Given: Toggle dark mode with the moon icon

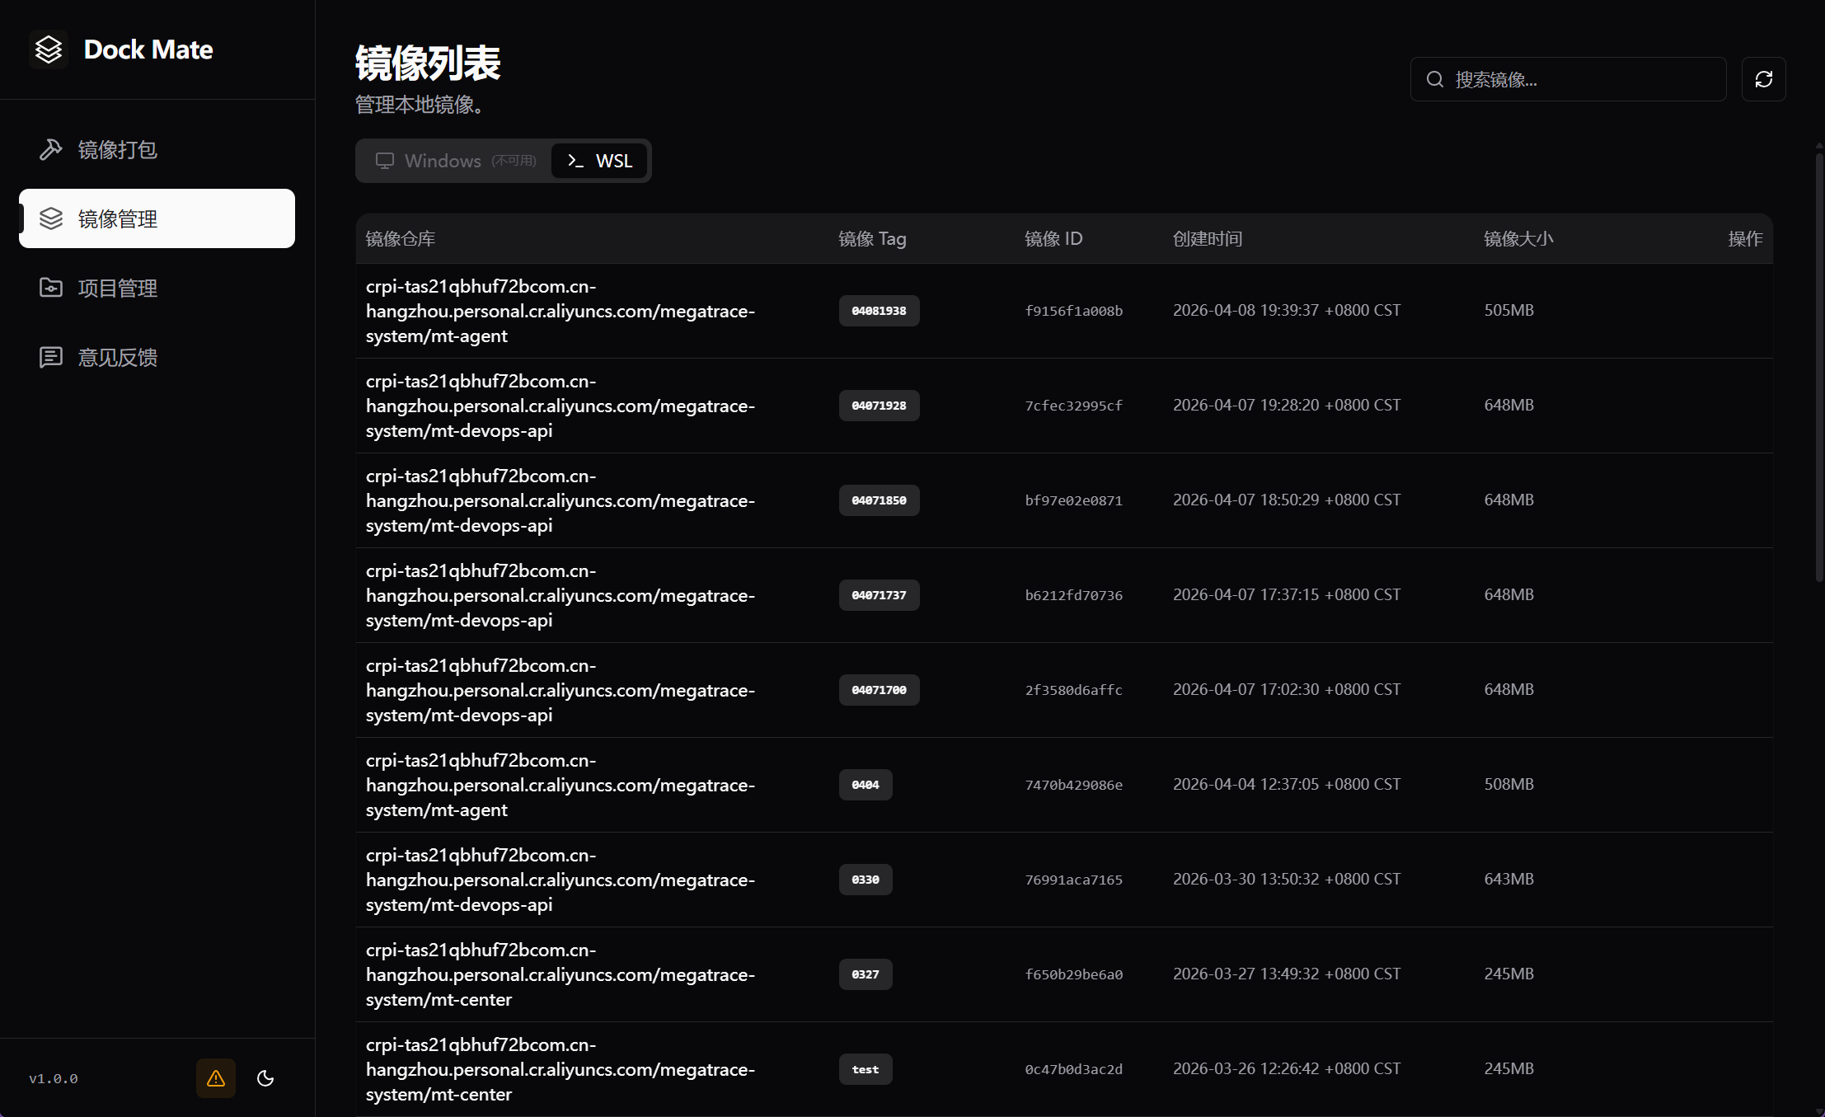Looking at the screenshot, I should (265, 1078).
